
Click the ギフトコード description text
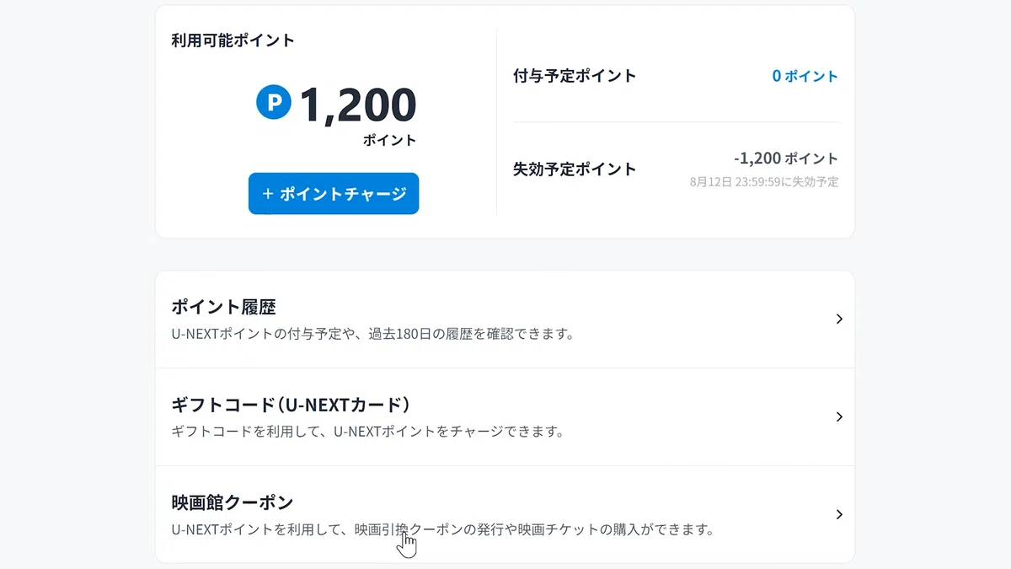click(x=367, y=432)
